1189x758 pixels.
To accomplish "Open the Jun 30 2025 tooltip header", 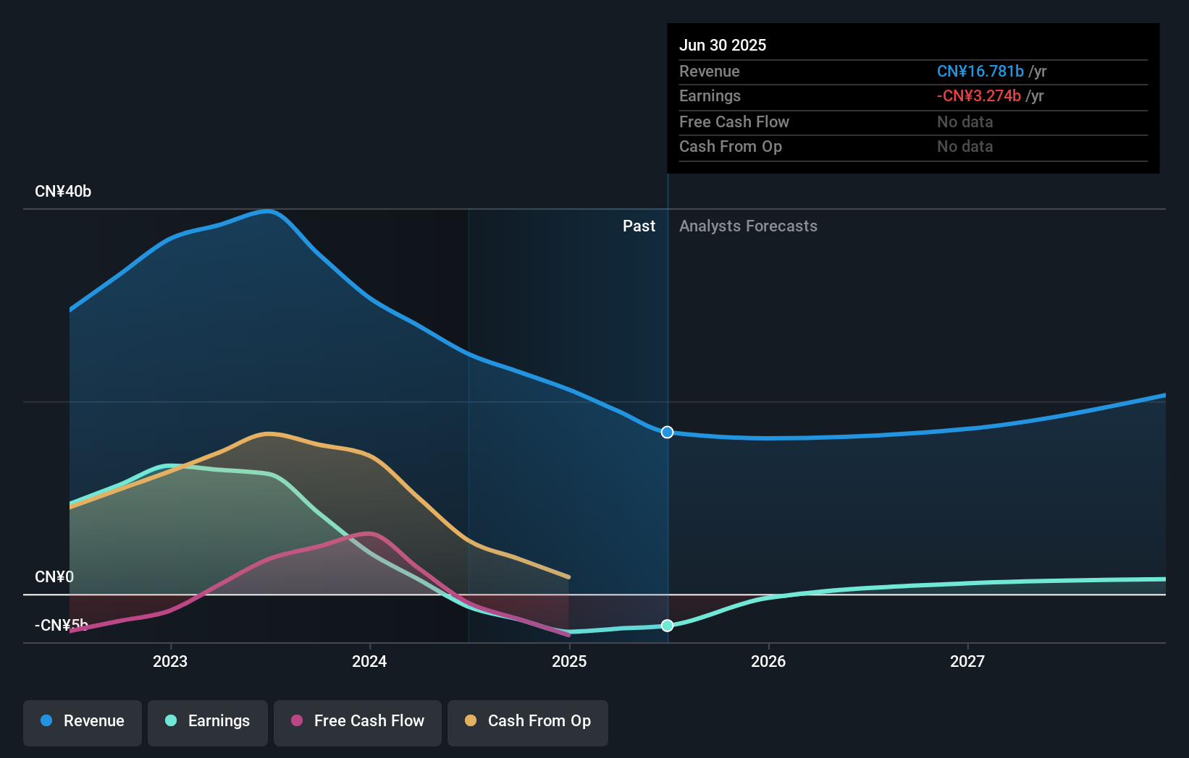I will [x=723, y=45].
